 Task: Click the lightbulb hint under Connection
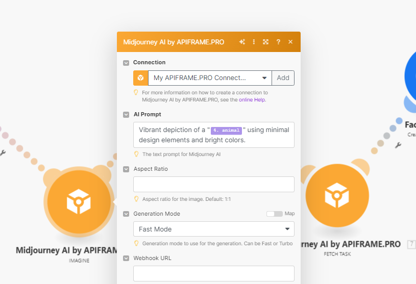click(x=136, y=92)
